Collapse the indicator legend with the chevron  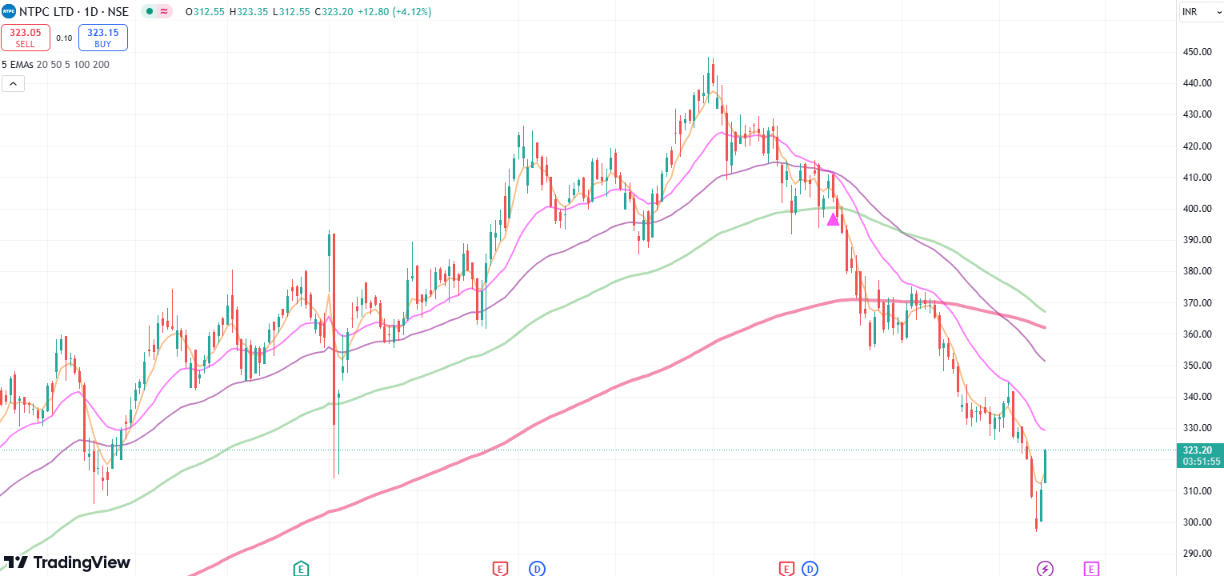click(x=13, y=83)
